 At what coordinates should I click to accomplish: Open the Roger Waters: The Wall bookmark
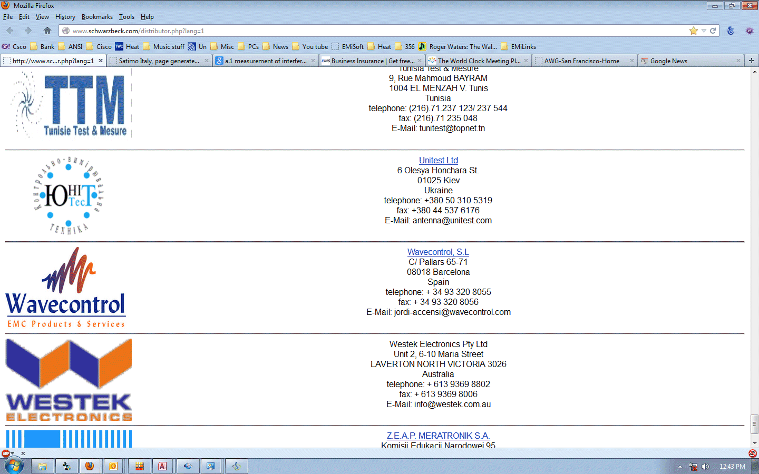coord(458,46)
